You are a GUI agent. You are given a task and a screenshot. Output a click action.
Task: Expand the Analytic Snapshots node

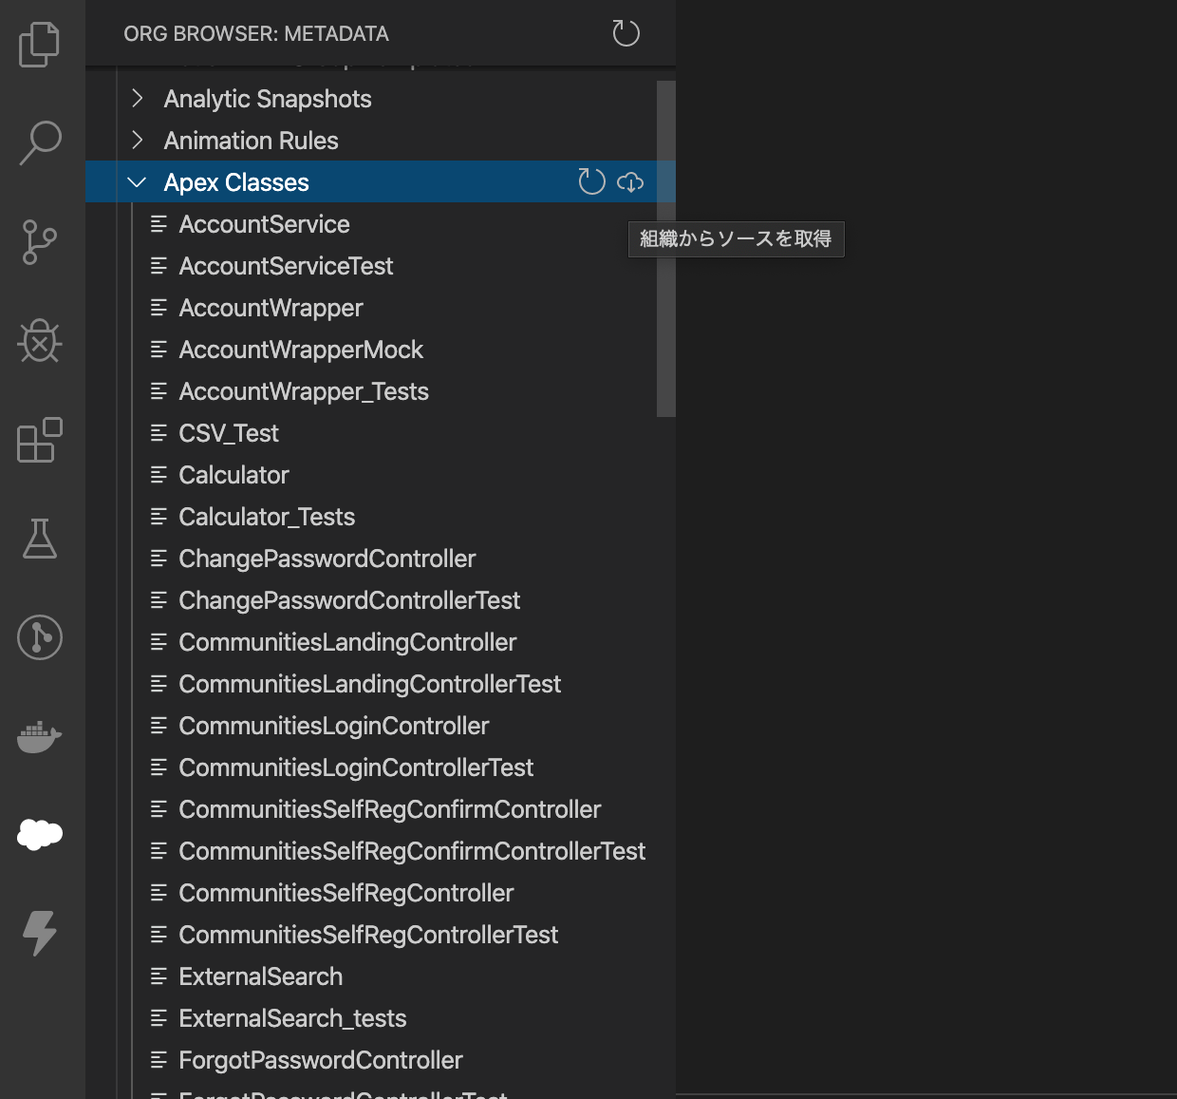138,99
